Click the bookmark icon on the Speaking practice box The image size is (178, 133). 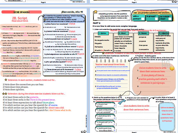96,12
